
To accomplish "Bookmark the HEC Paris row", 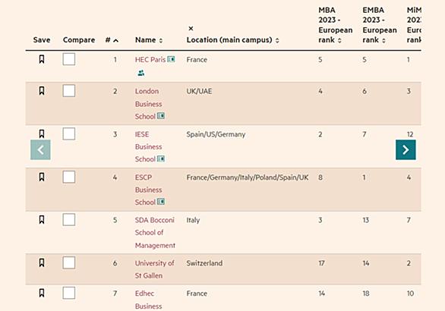I will tap(42, 59).
